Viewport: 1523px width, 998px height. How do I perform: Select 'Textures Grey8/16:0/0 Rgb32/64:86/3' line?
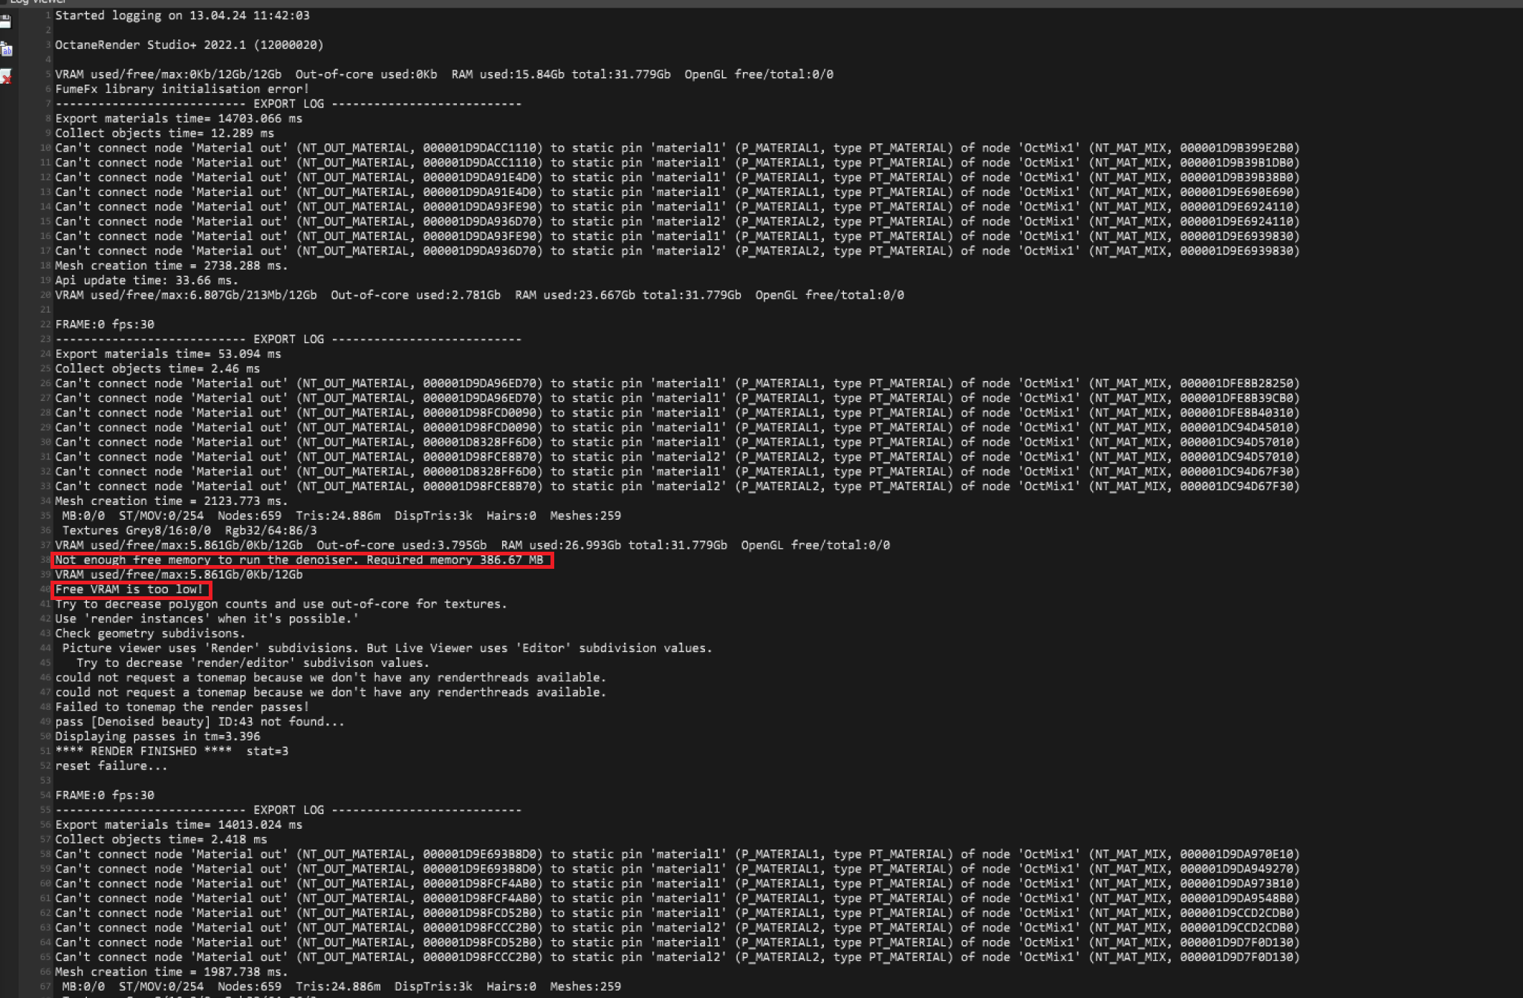coord(189,531)
